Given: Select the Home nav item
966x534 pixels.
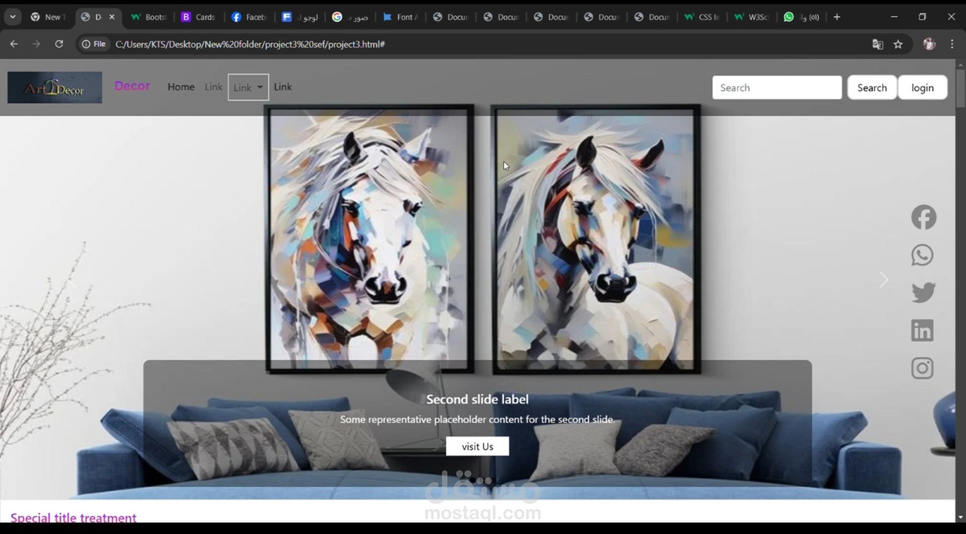Looking at the screenshot, I should 181,87.
